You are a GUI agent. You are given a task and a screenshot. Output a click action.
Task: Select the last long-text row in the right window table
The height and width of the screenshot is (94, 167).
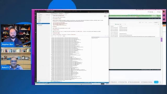(x=135, y=37)
